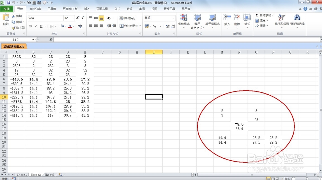322x180 pixels.
Task: Align cell text to the left
Action: (x=90, y=26)
